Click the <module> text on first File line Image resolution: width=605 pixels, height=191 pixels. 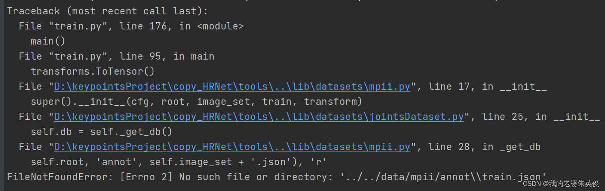coord(220,26)
